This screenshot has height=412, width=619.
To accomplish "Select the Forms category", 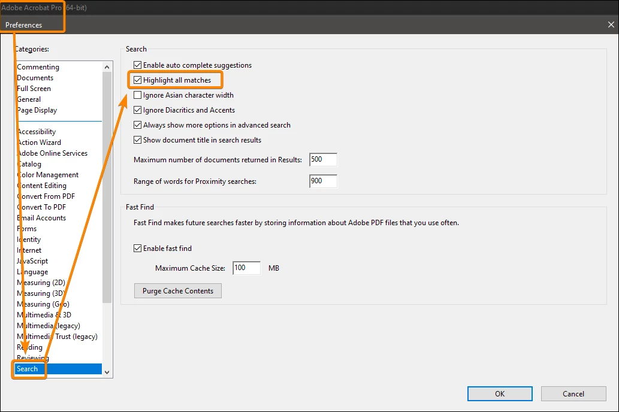I will [x=27, y=229].
